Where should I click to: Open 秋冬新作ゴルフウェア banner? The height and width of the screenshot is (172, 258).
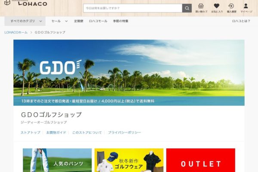click(129, 160)
